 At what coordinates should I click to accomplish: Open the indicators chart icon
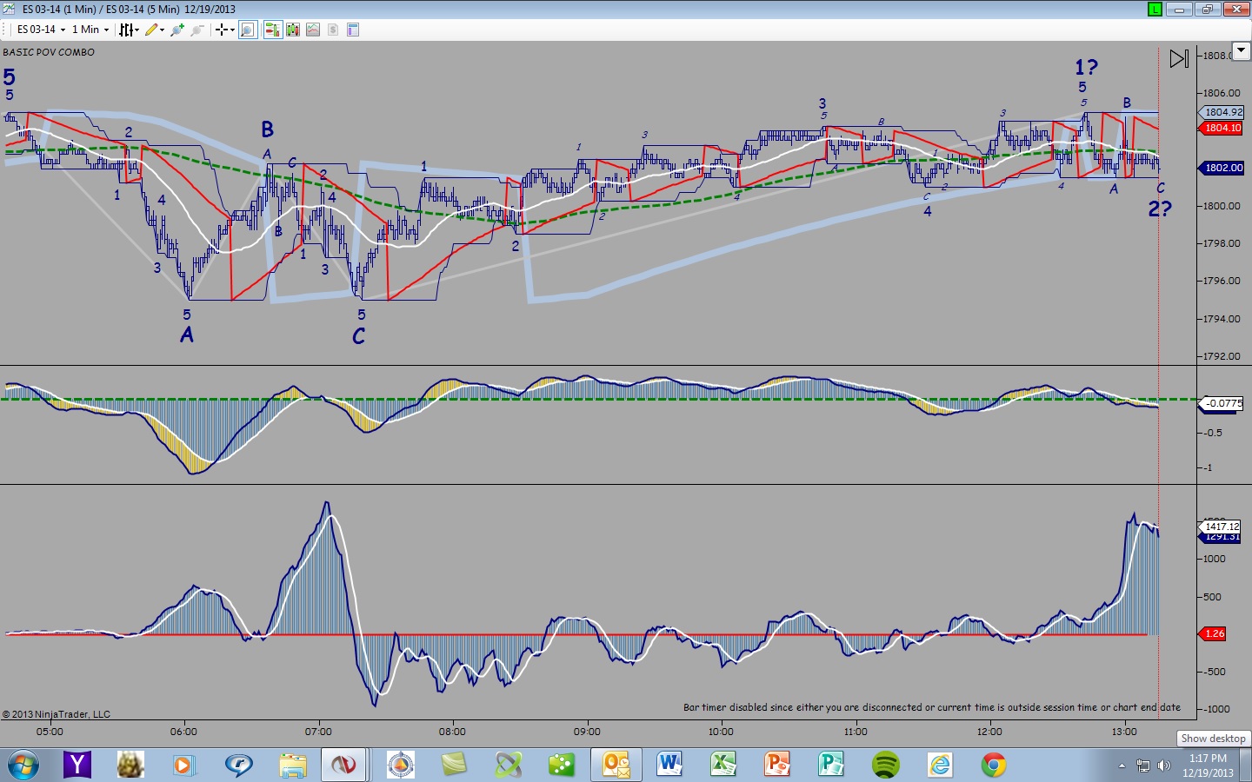(313, 30)
